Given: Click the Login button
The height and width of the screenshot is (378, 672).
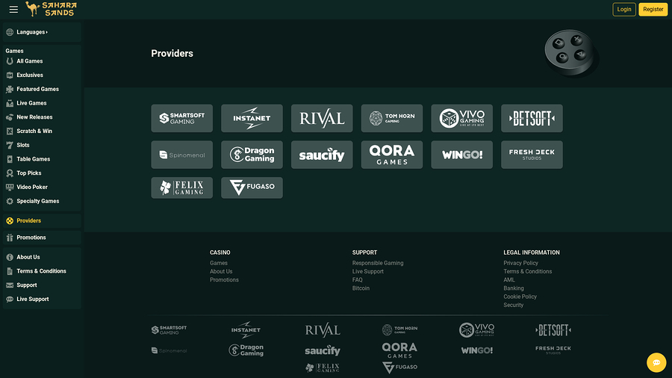Looking at the screenshot, I should click(x=624, y=10).
